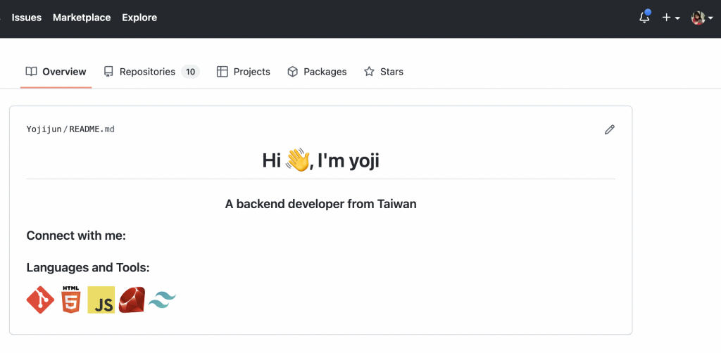Viewport: 721px width, 353px height.
Task: Click the README.md file link
Action: click(92, 129)
